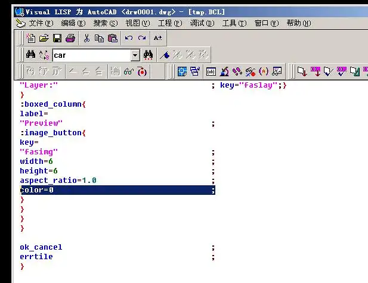
Task: Click the Add Watch glasses icon
Action: 129,71
